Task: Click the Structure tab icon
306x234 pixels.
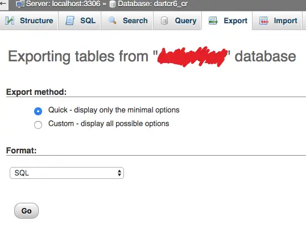Action: point(10,20)
